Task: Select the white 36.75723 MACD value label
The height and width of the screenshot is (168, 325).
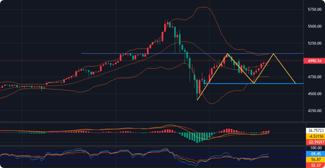Action: pos(314,130)
